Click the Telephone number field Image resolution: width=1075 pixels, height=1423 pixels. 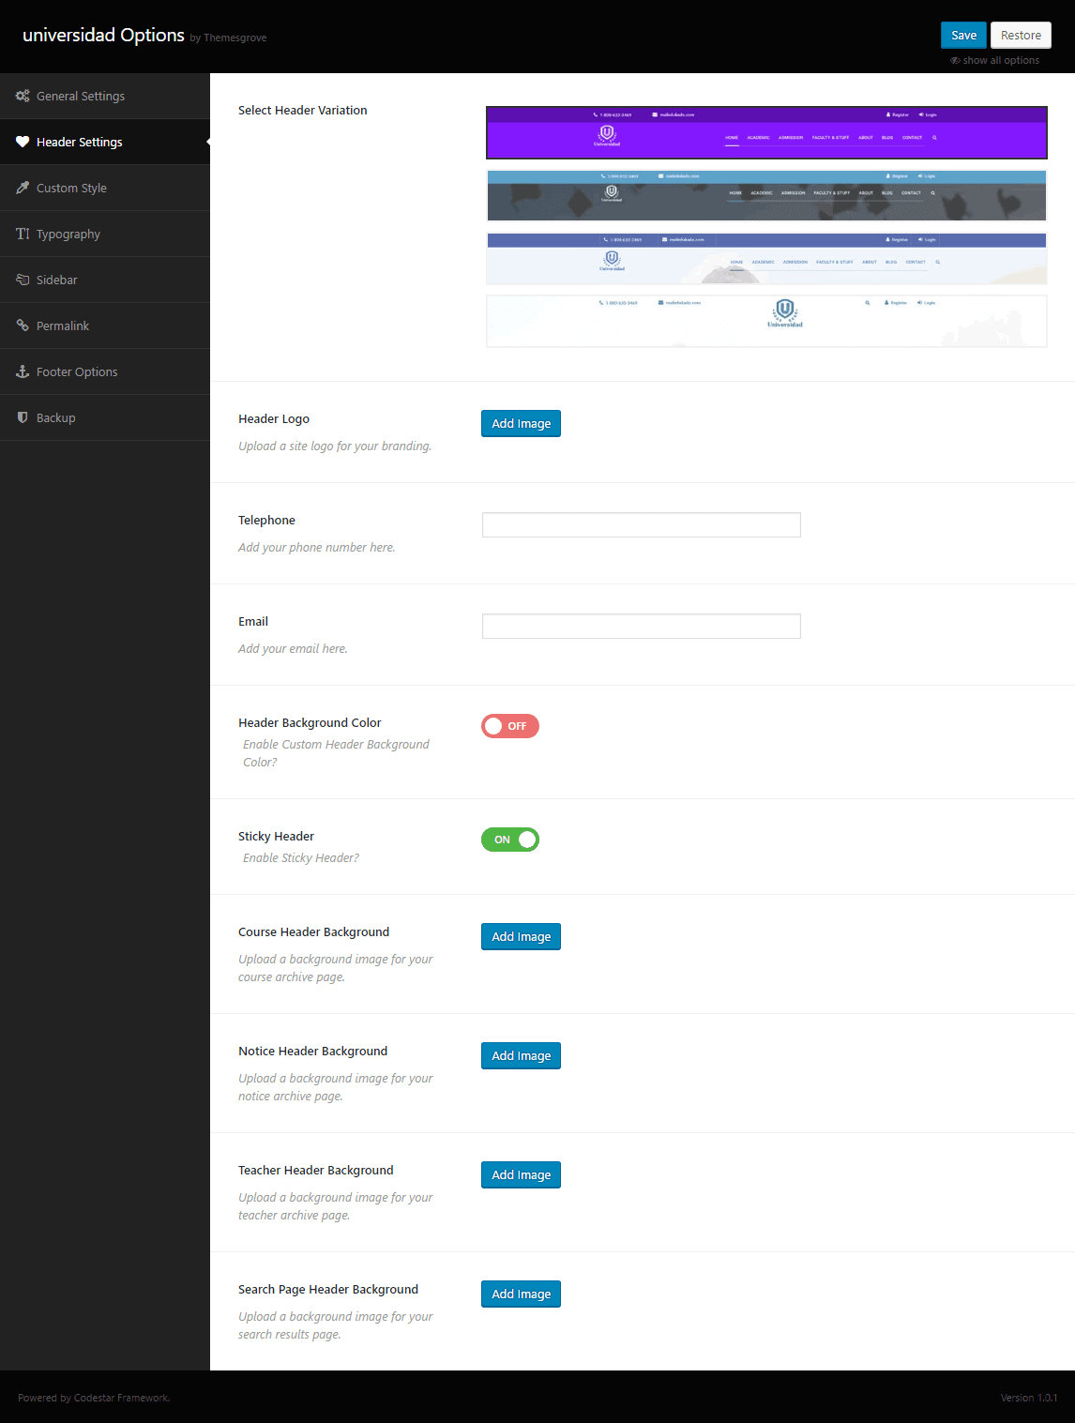pyautogui.click(x=641, y=524)
